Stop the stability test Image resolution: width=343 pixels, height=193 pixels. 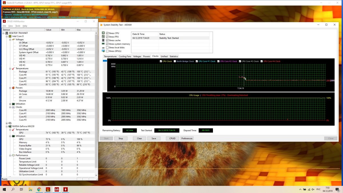pyautogui.click(x=121, y=138)
